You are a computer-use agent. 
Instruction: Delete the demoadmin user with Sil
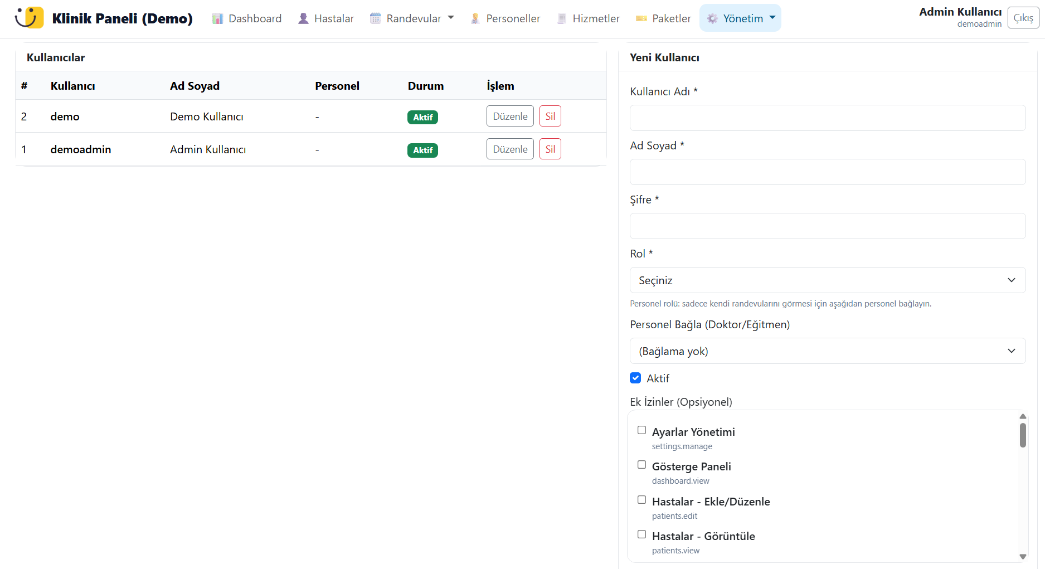550,149
